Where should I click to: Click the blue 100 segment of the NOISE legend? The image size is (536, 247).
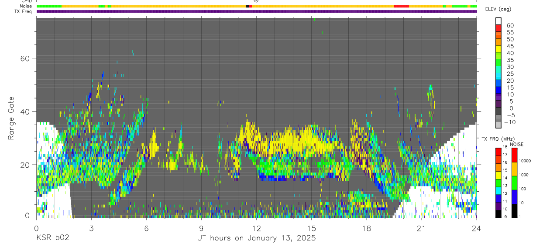(x=514, y=196)
